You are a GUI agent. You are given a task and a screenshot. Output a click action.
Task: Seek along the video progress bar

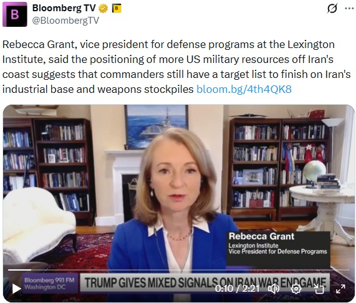(178, 270)
